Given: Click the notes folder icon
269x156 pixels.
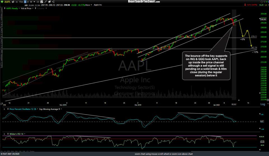Looking at the screenshot, I should click(49, 2).
